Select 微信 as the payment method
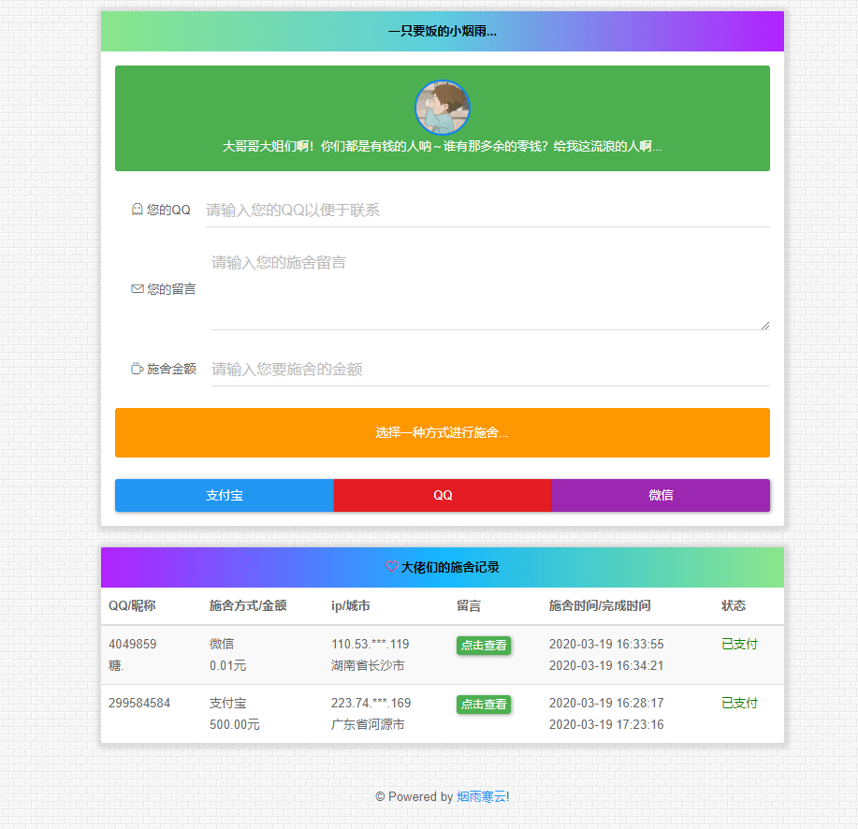Image resolution: width=858 pixels, height=829 pixels. click(661, 495)
